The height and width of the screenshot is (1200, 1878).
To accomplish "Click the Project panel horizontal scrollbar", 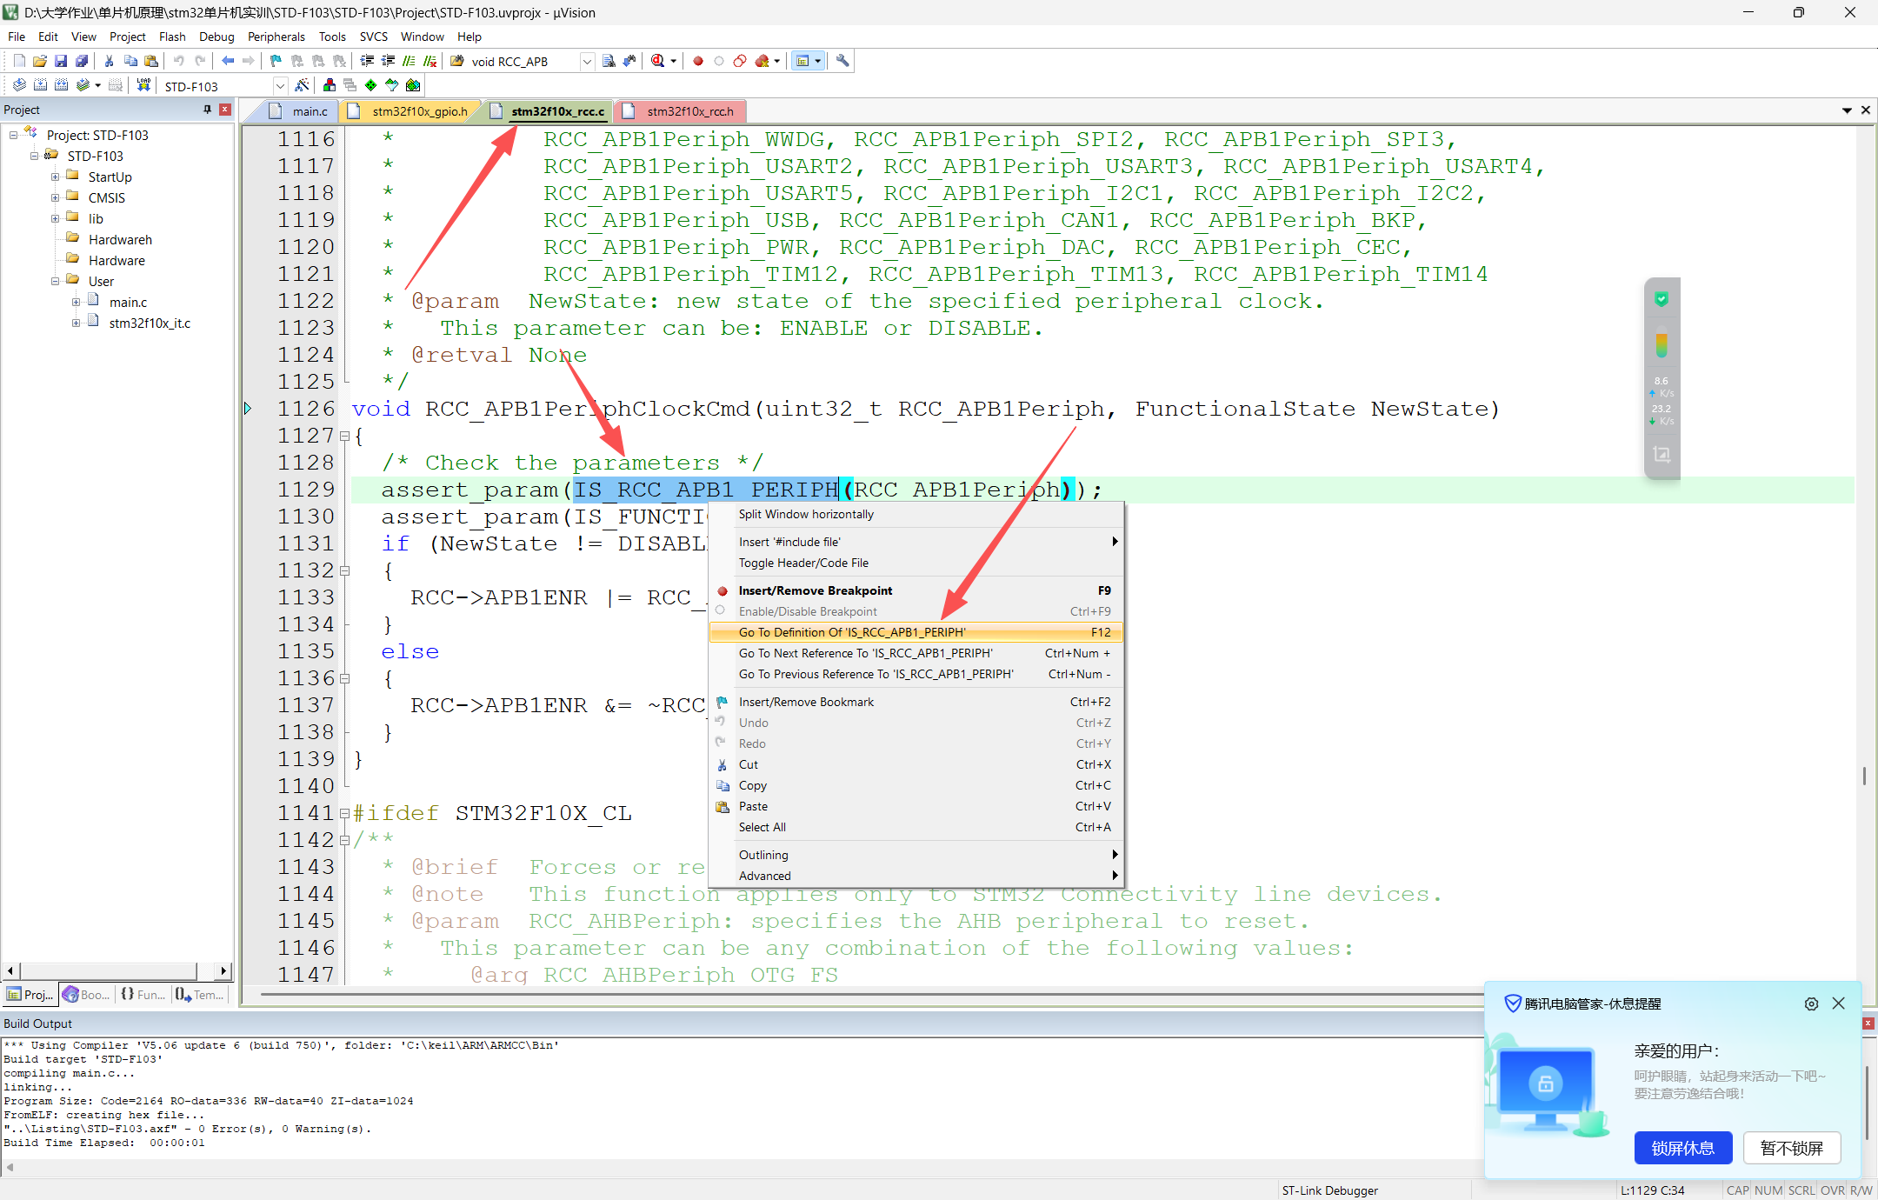I will tap(109, 970).
